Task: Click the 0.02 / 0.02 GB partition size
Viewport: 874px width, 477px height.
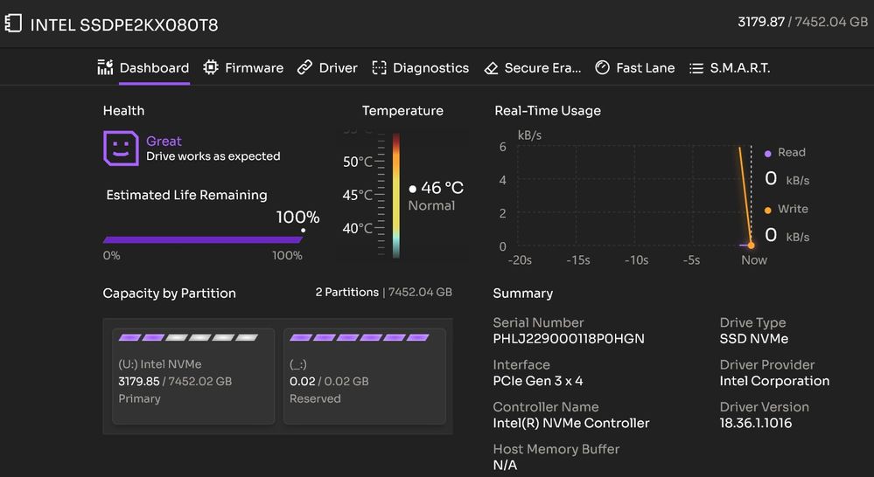Action: coord(329,381)
